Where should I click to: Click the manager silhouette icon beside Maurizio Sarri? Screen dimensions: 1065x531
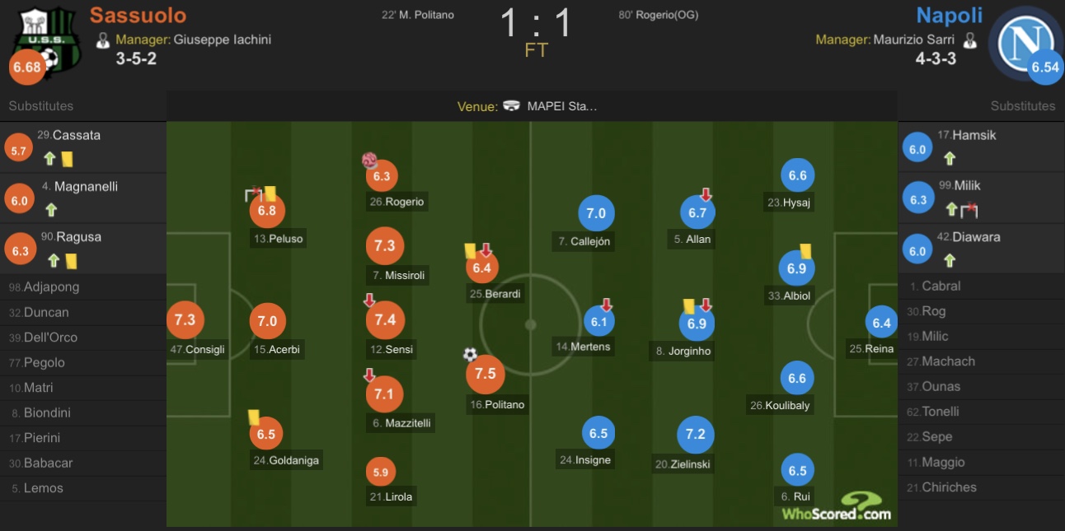[x=970, y=40]
